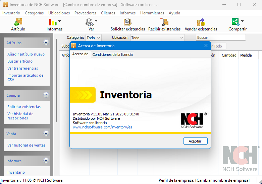Open the Informes bar-chart toolbar icon
This screenshot has width=262, height=184.
(53, 22)
